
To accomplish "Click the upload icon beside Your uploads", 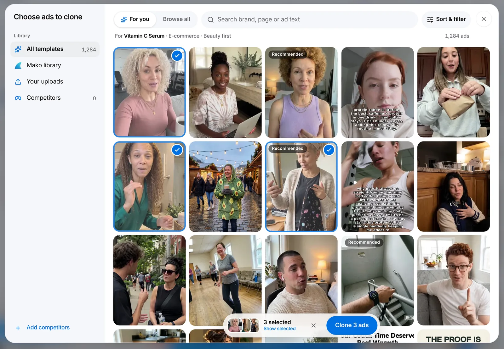I will [x=18, y=82].
